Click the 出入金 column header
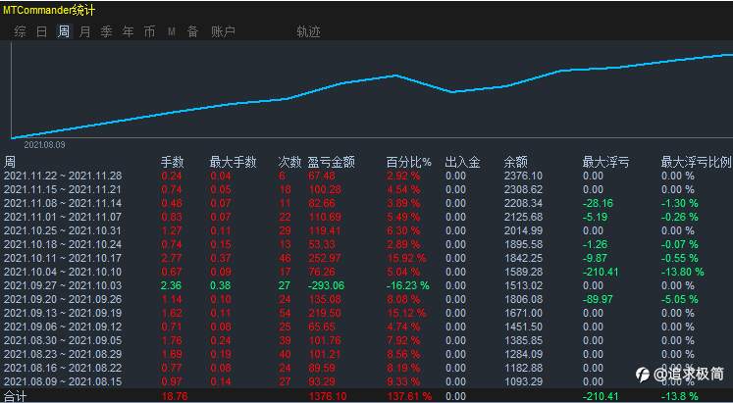The height and width of the screenshot is (403, 733). click(x=462, y=162)
